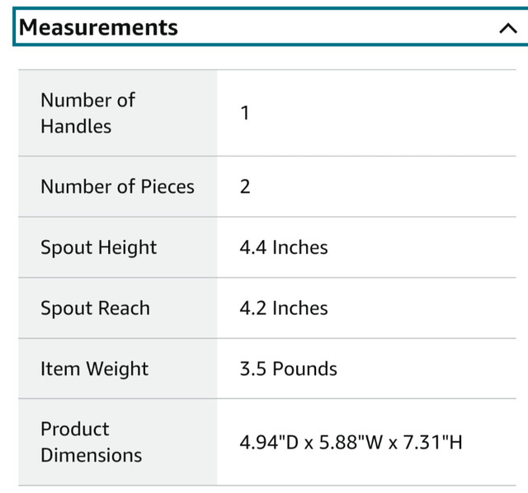Viewport: 528px width, 493px height.
Task: Click the 4.4 Inches spout height value
Action: tap(283, 247)
